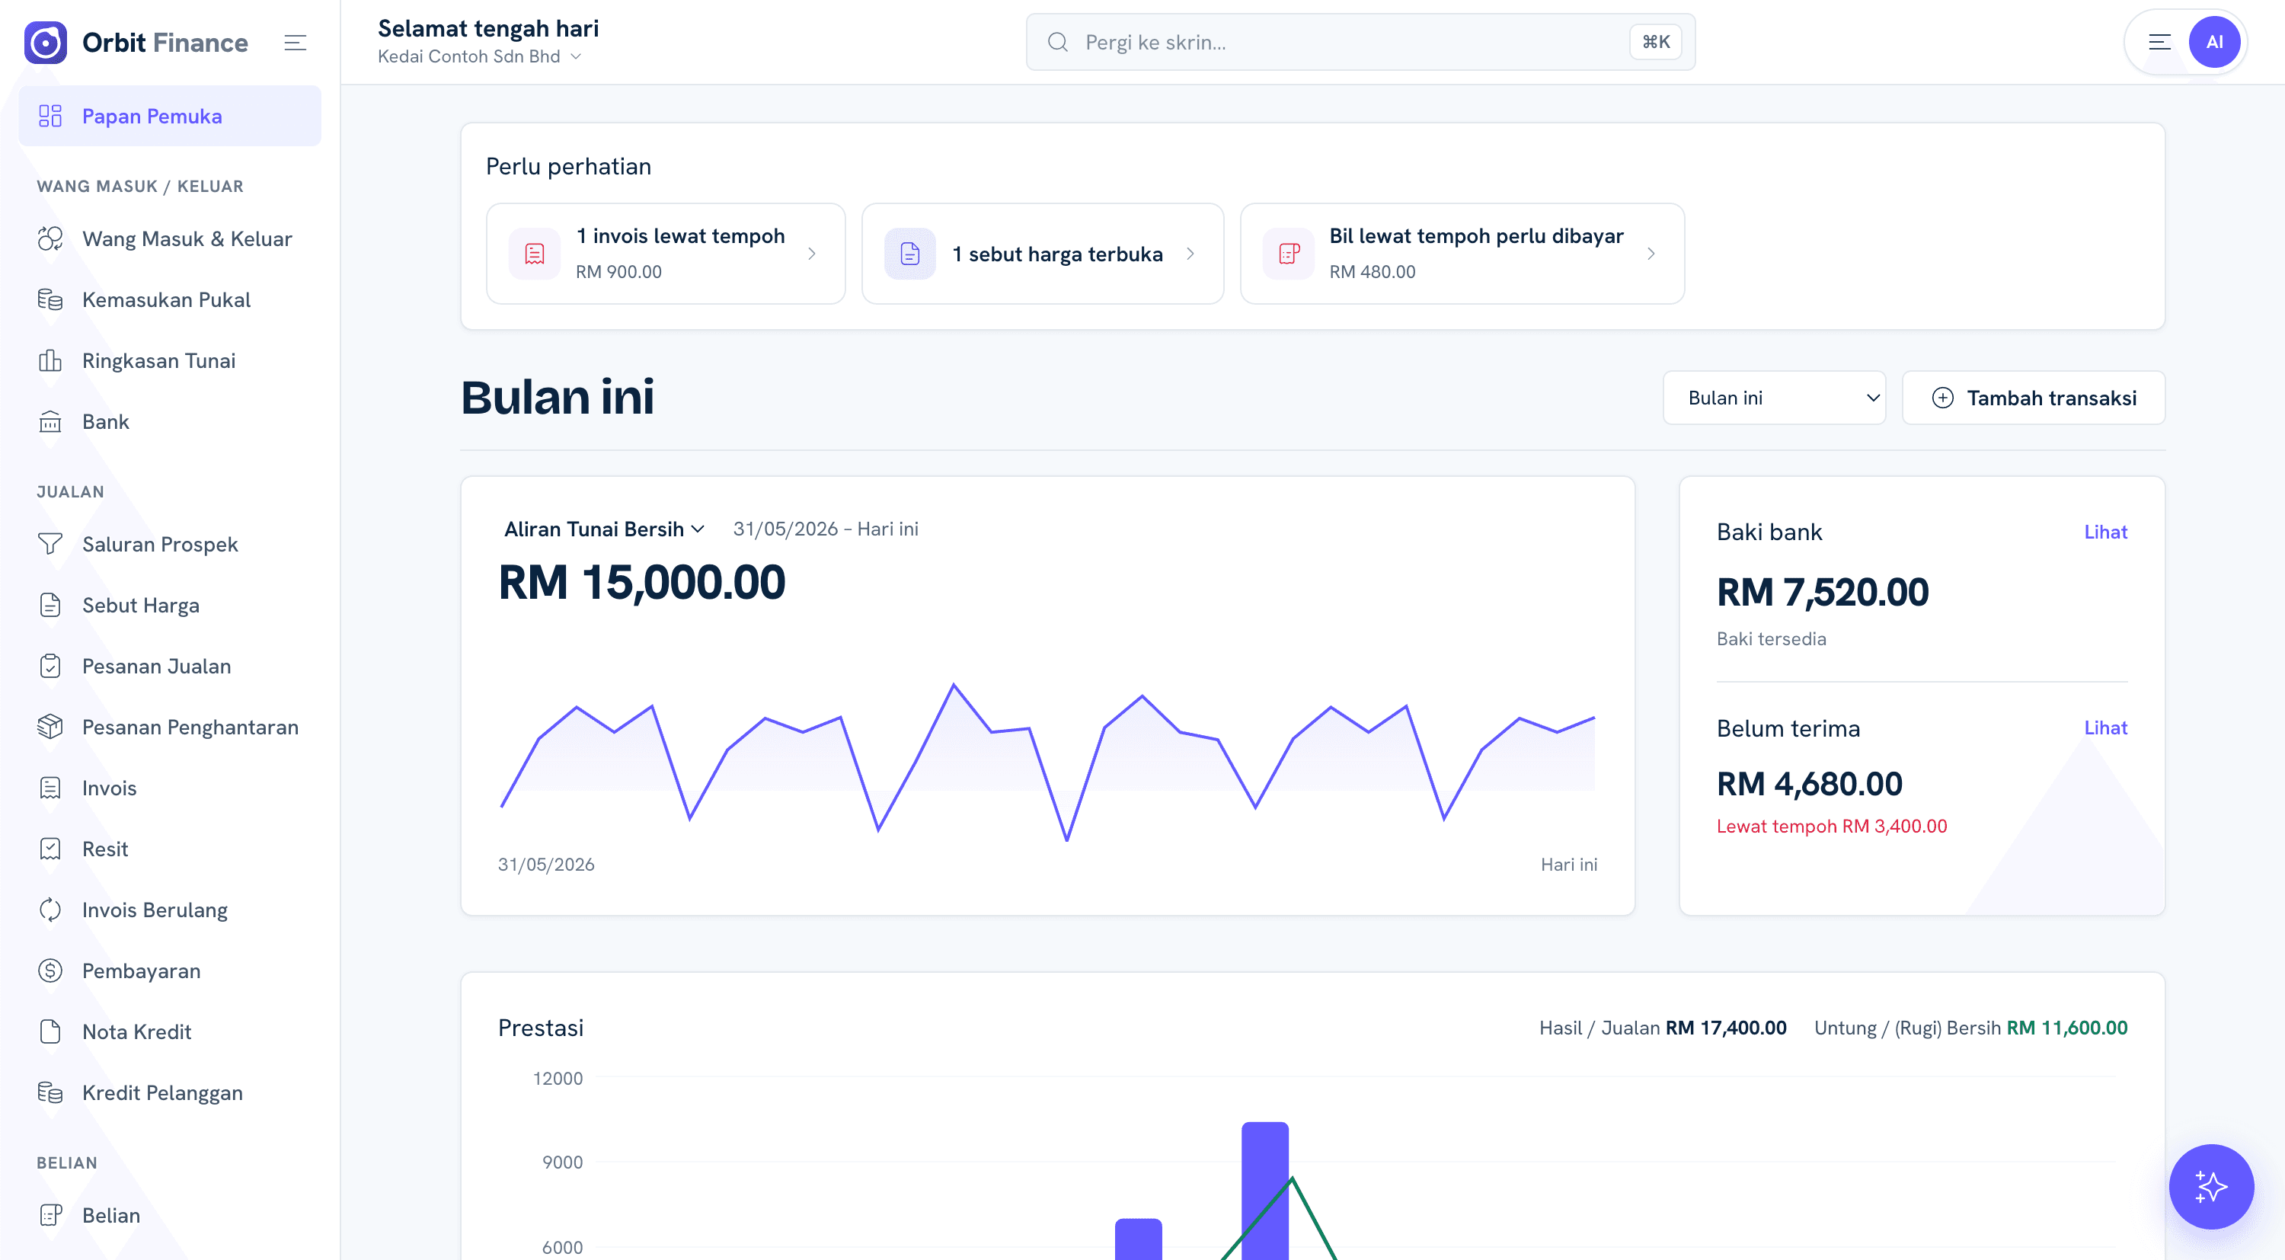
Task: Click the Perlu perhatian heading
Action: (569, 167)
